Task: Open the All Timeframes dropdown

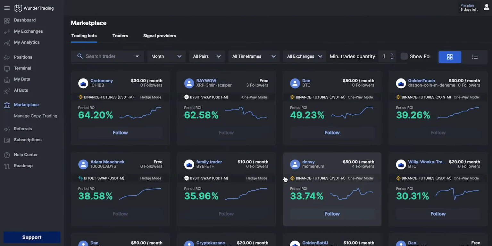Action: [254, 56]
